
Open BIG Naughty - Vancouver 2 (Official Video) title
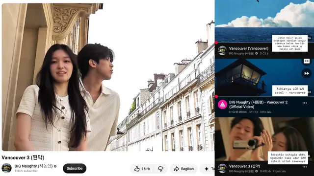click(x=258, y=105)
